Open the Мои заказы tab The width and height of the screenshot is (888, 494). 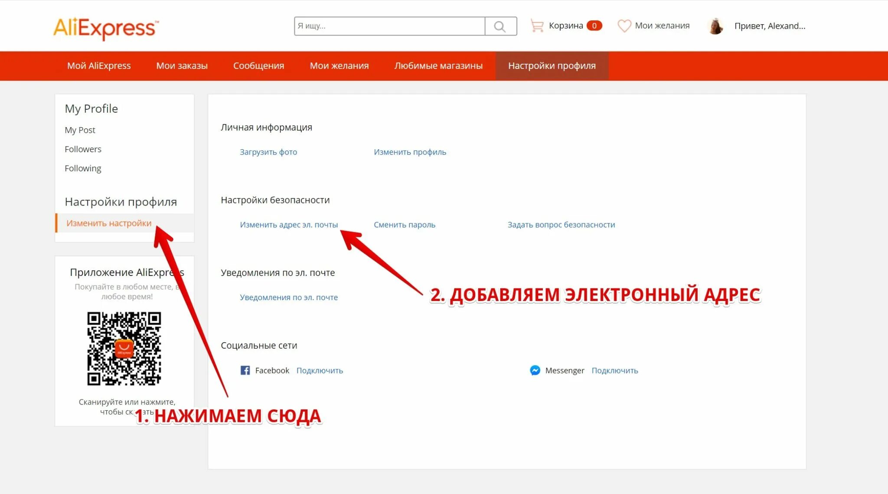[182, 65]
